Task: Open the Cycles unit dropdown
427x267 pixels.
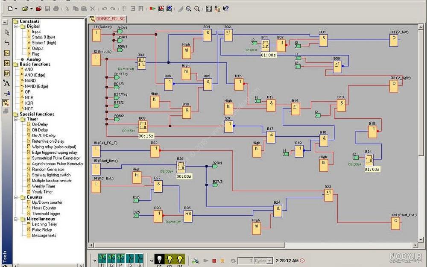Action: click(269, 261)
